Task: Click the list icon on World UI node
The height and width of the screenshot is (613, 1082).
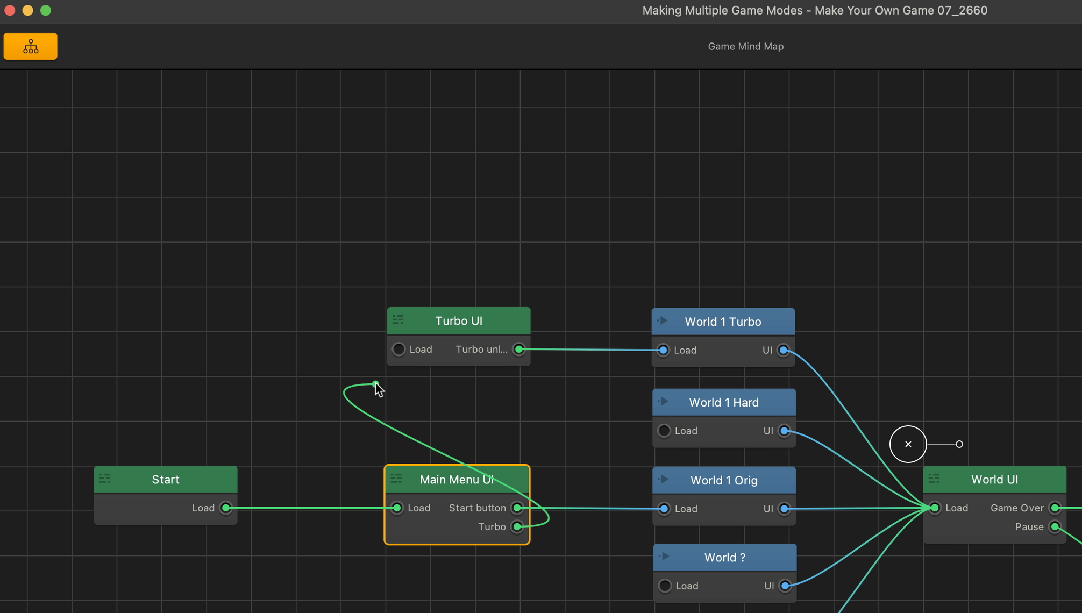Action: [934, 479]
